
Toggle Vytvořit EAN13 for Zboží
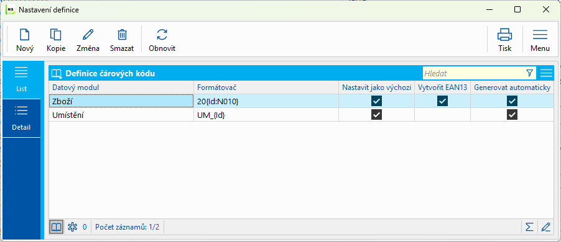pyautogui.click(x=442, y=101)
